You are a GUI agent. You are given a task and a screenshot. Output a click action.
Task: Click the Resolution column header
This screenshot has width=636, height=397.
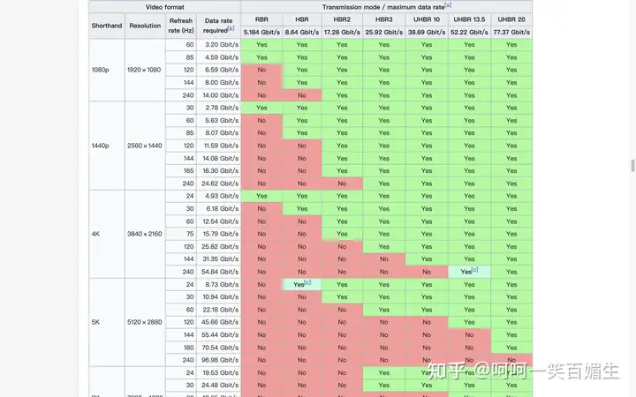[145, 26]
